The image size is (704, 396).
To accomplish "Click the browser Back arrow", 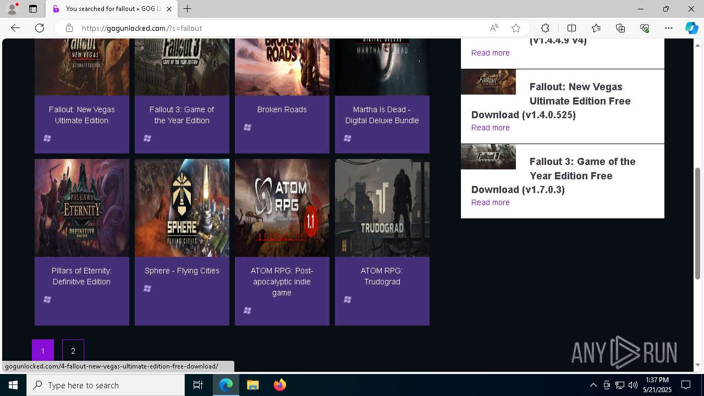I will 15,28.
